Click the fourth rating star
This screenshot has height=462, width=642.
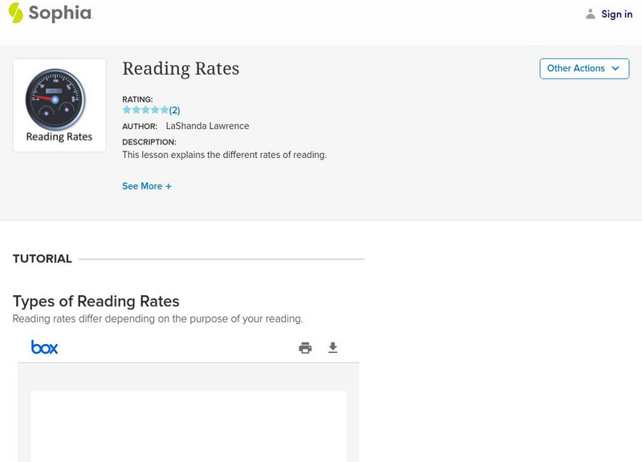pyautogui.click(x=155, y=110)
